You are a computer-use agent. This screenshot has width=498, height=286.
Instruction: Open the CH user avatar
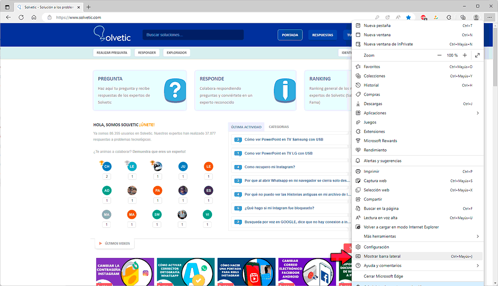107,166
